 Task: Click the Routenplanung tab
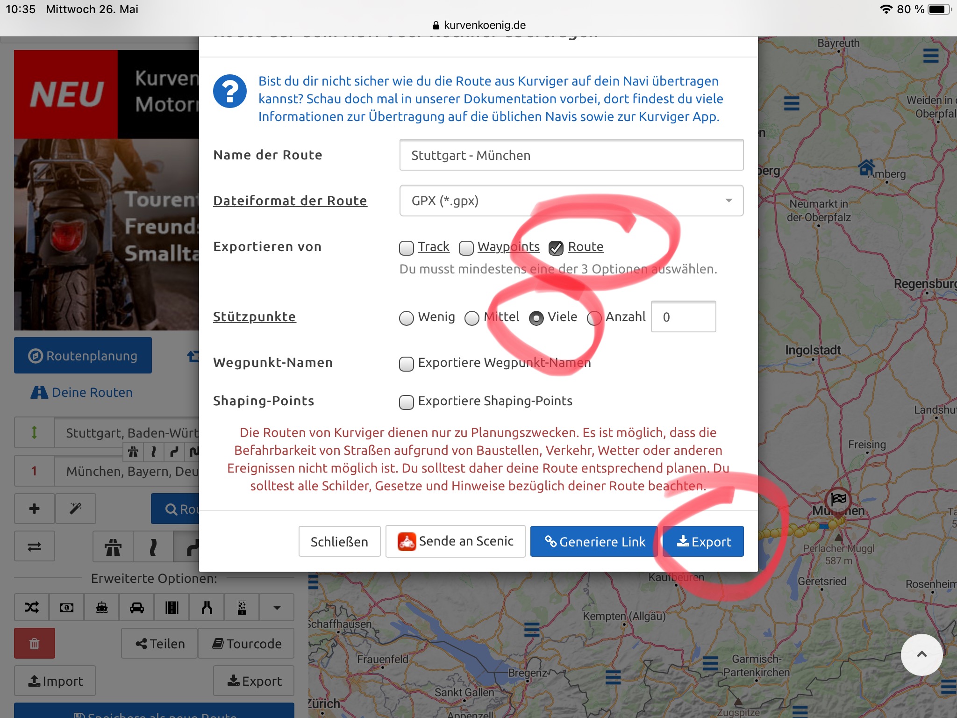click(x=83, y=356)
